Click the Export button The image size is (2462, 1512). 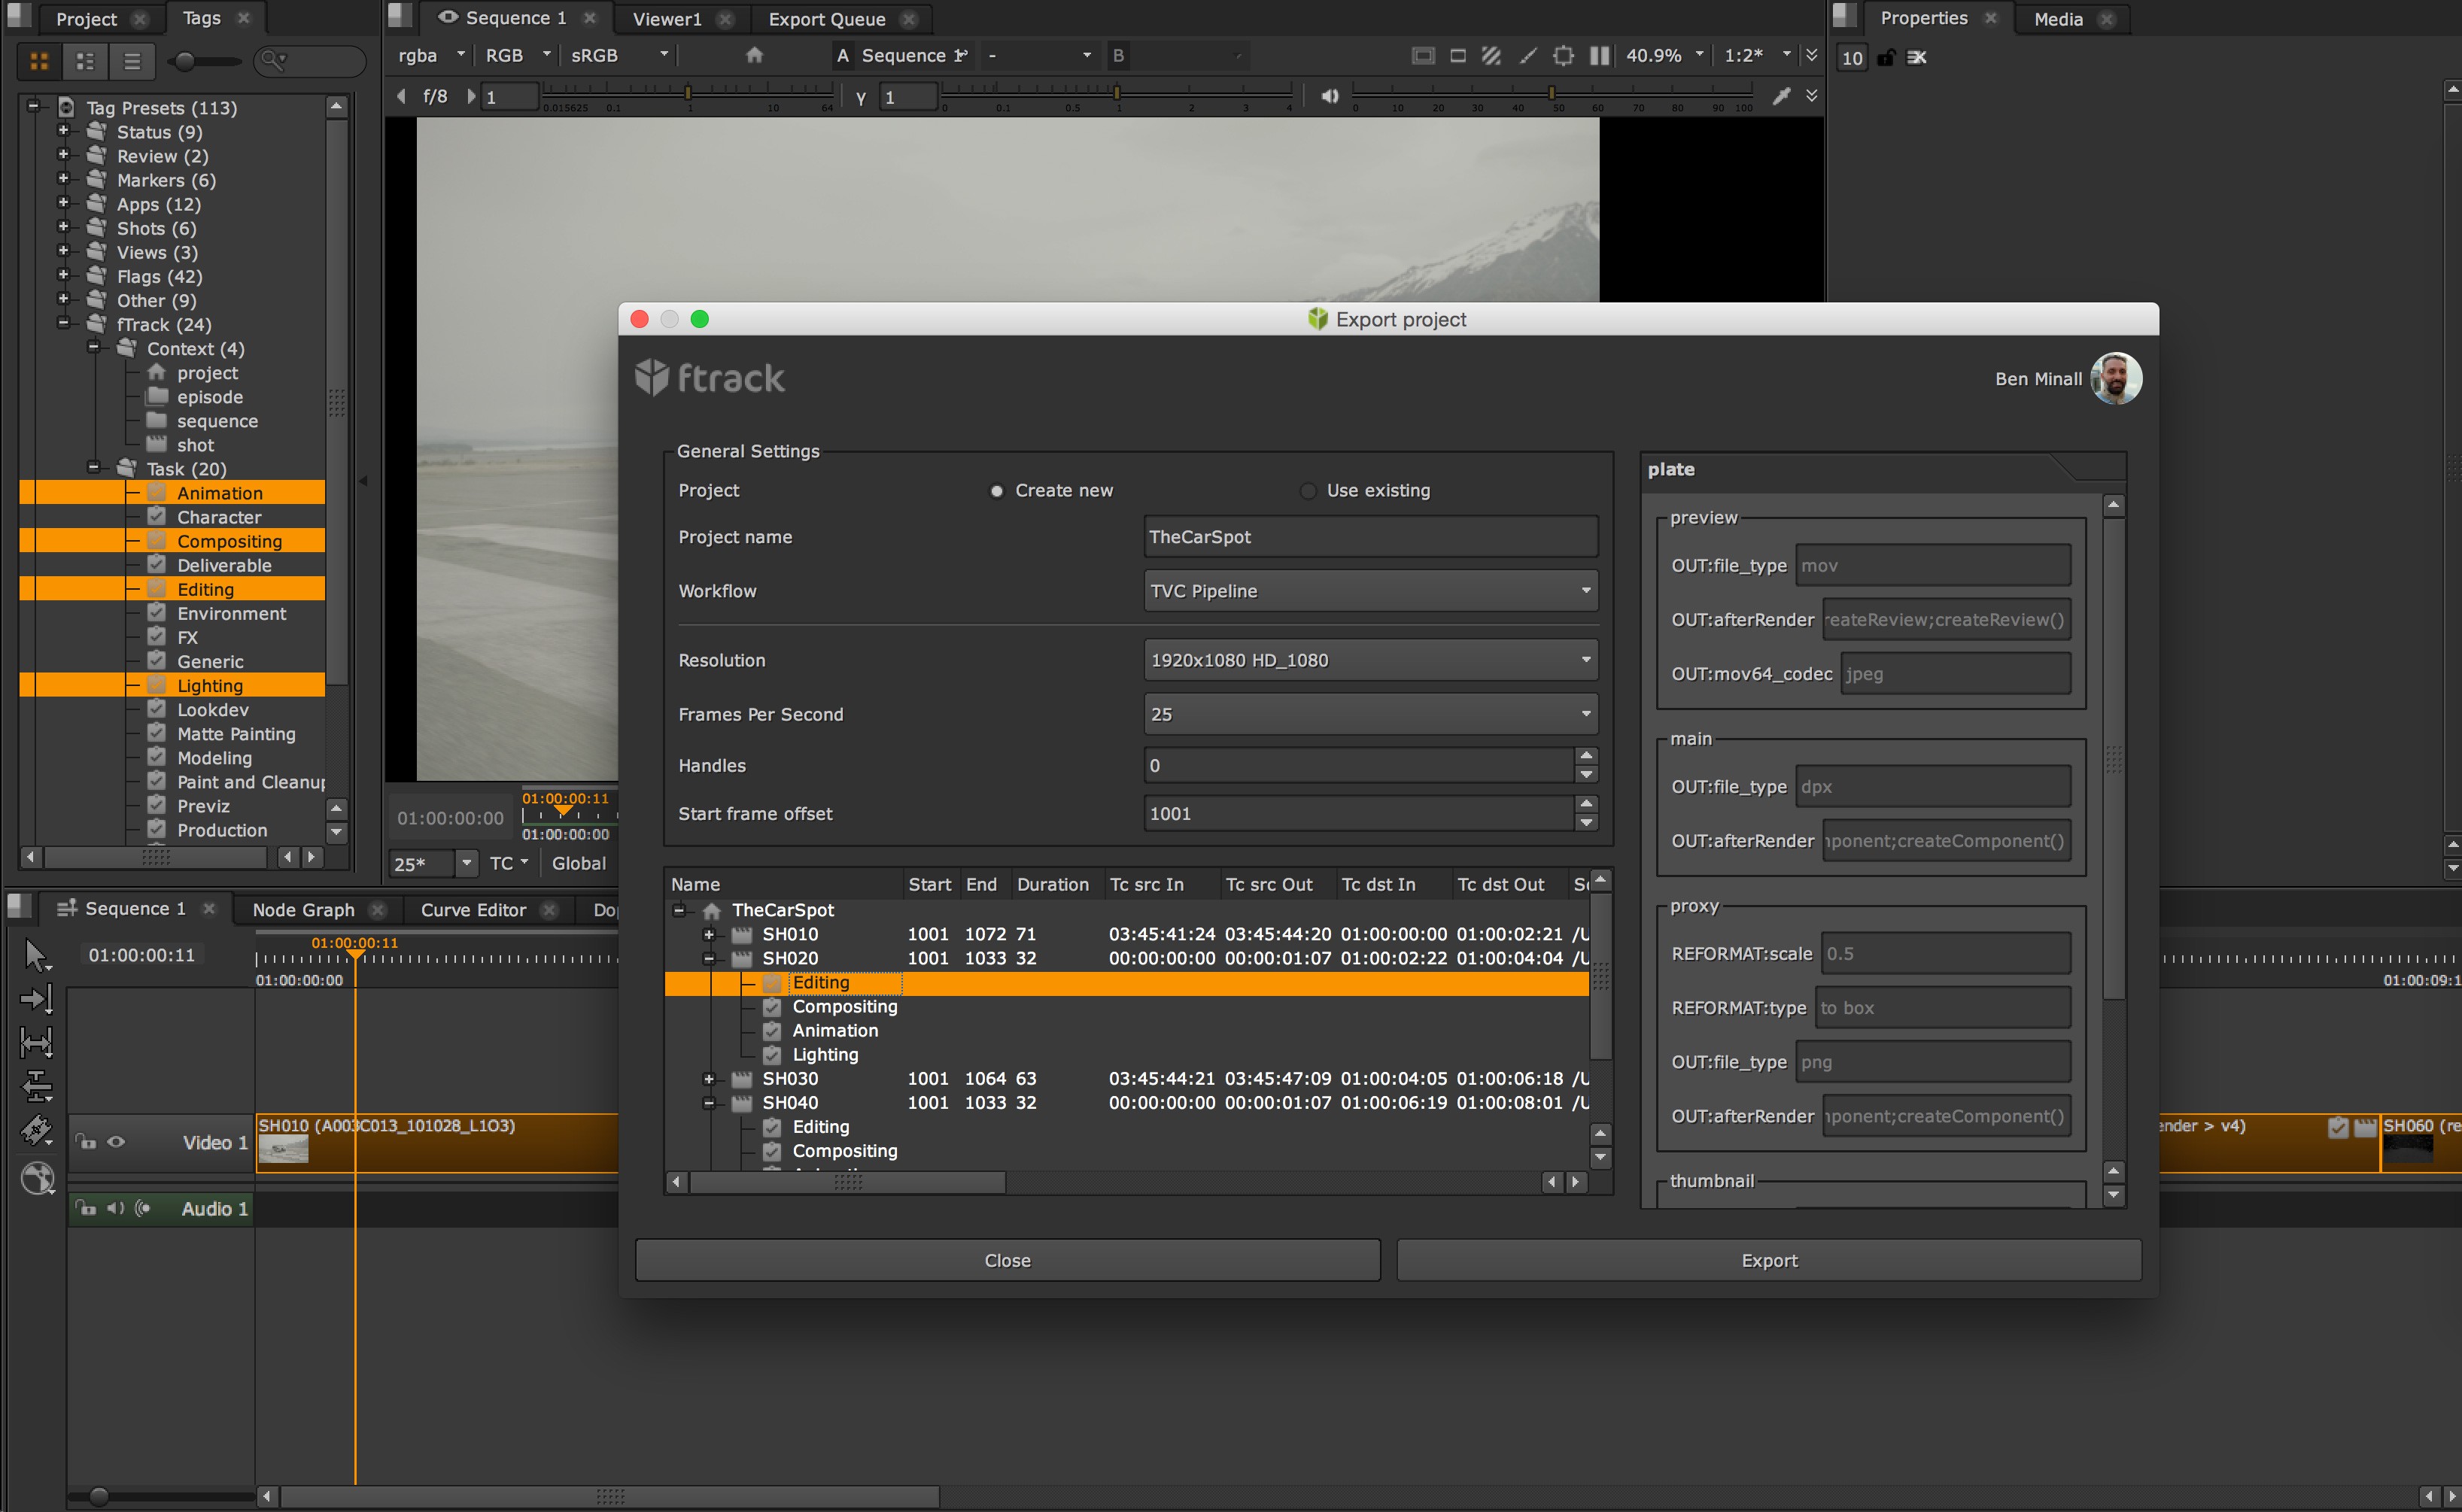1769,1260
